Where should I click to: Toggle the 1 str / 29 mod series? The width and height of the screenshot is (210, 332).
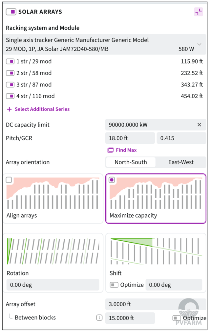10,61
